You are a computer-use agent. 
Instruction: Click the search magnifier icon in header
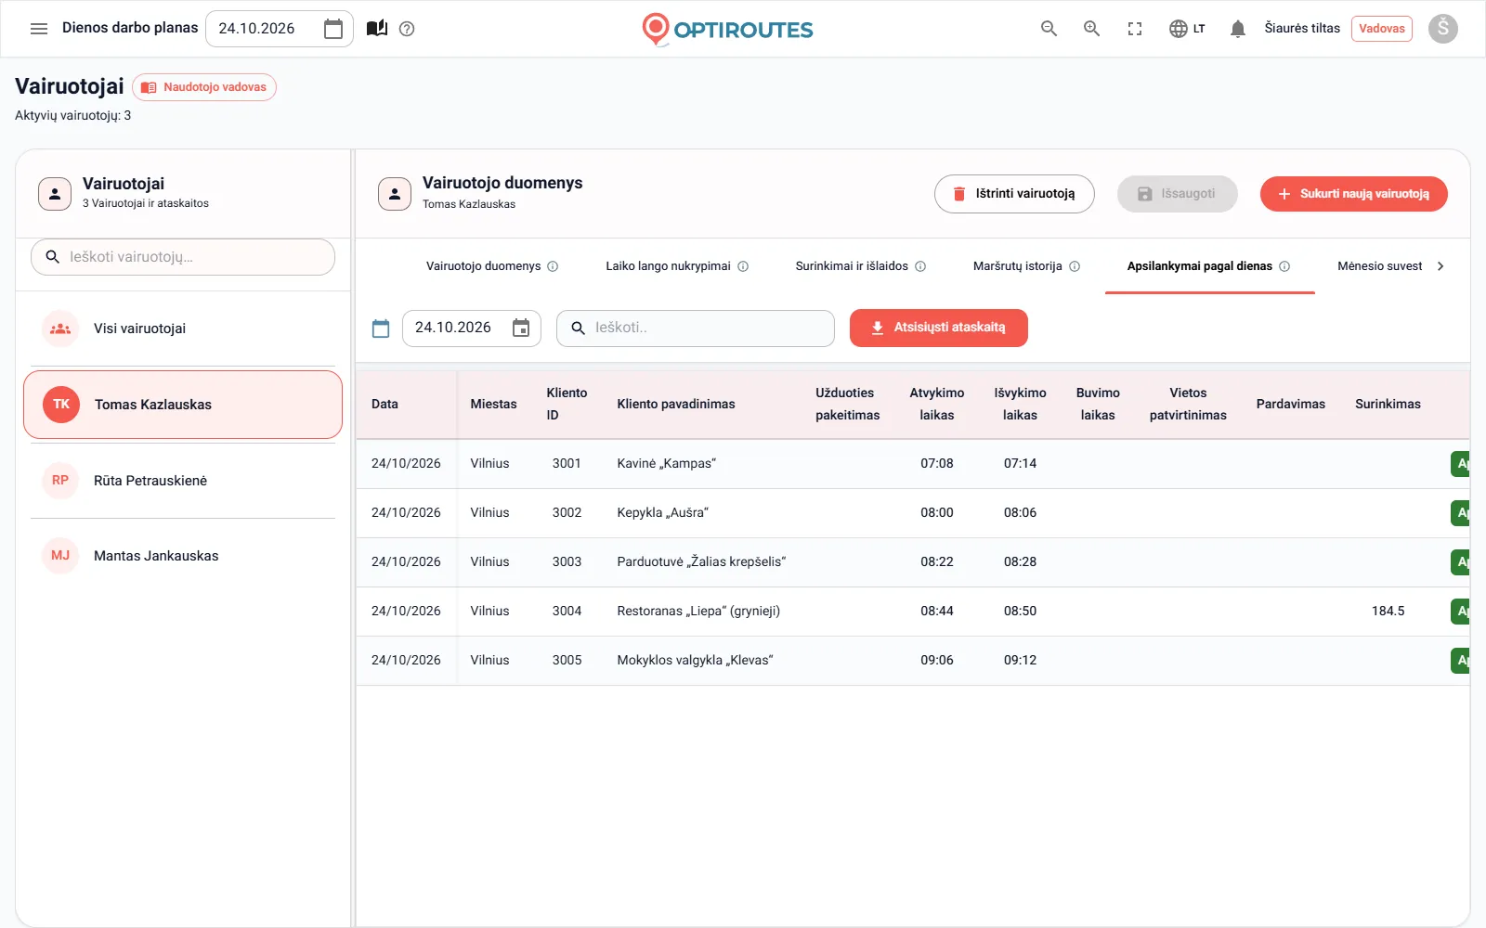(1049, 29)
